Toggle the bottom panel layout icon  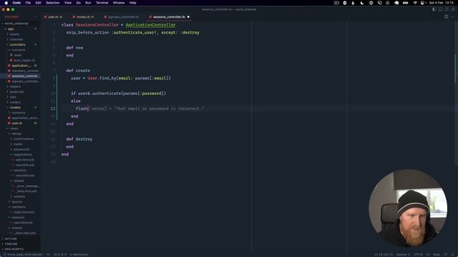point(441,9)
